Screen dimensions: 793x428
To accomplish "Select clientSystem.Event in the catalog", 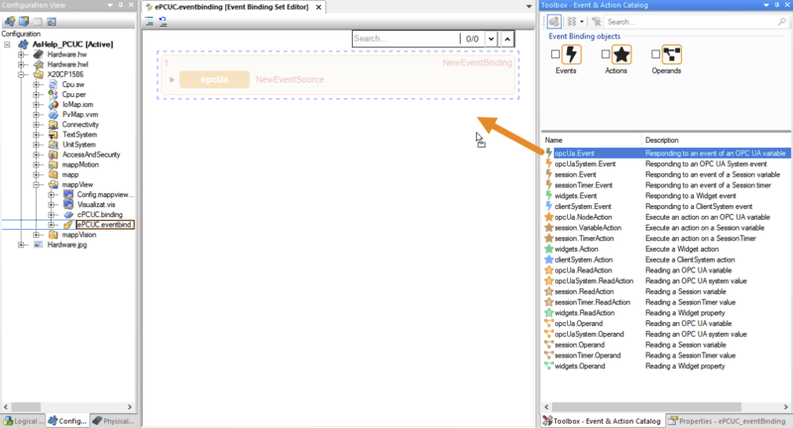I will [x=583, y=206].
